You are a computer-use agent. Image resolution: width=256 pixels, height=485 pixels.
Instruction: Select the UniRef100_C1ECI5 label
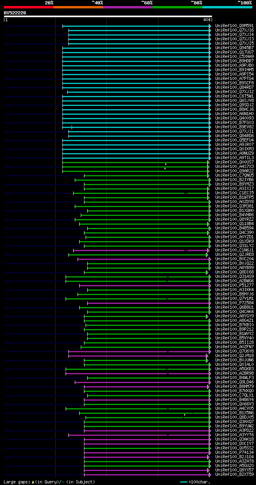click(234, 193)
